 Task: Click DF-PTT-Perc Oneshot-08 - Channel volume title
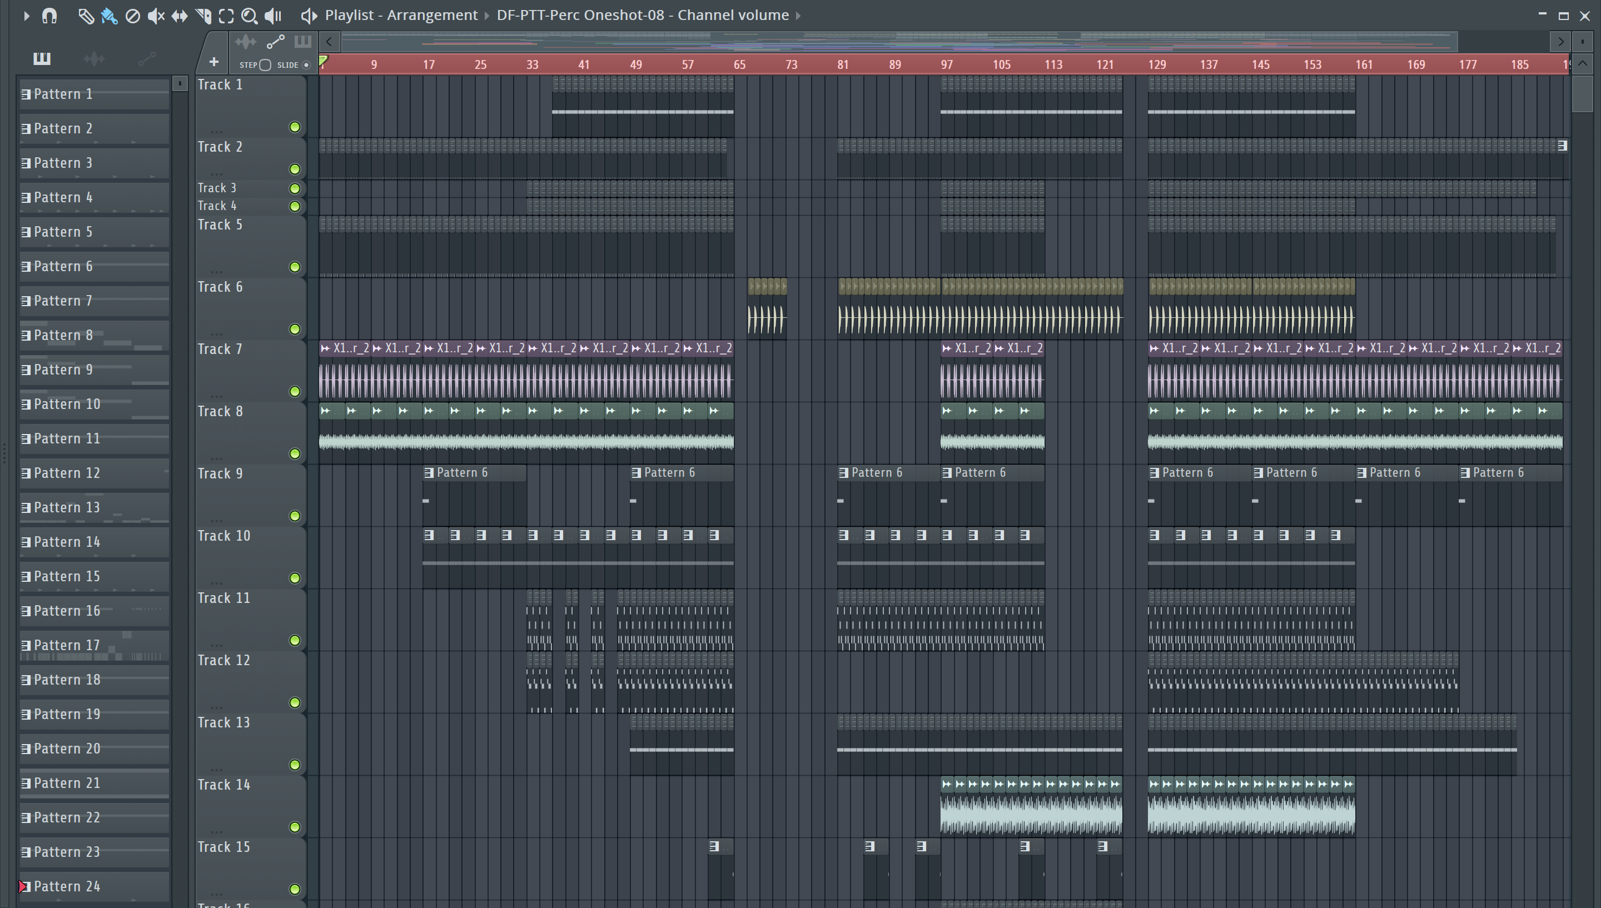(x=643, y=16)
